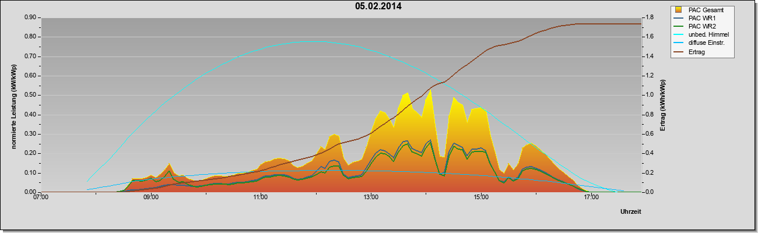The image size is (758, 233).
Task: Click the chart title 05.02.2014
Action: click(378, 6)
